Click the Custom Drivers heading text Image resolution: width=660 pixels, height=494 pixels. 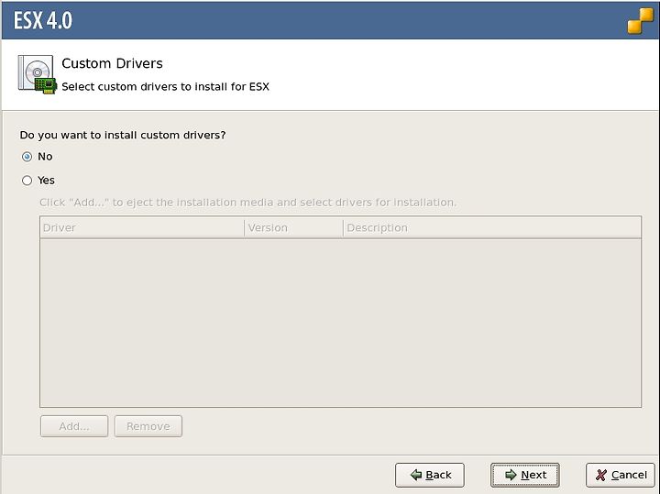[112, 63]
